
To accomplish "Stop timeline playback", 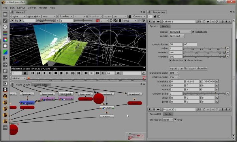I will coord(56,73).
